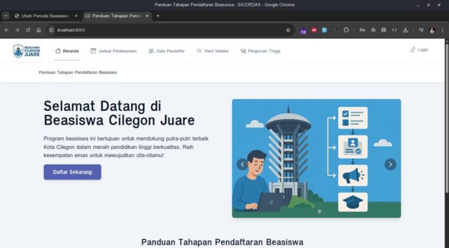Bookmark this page with address bar star

[288, 30]
